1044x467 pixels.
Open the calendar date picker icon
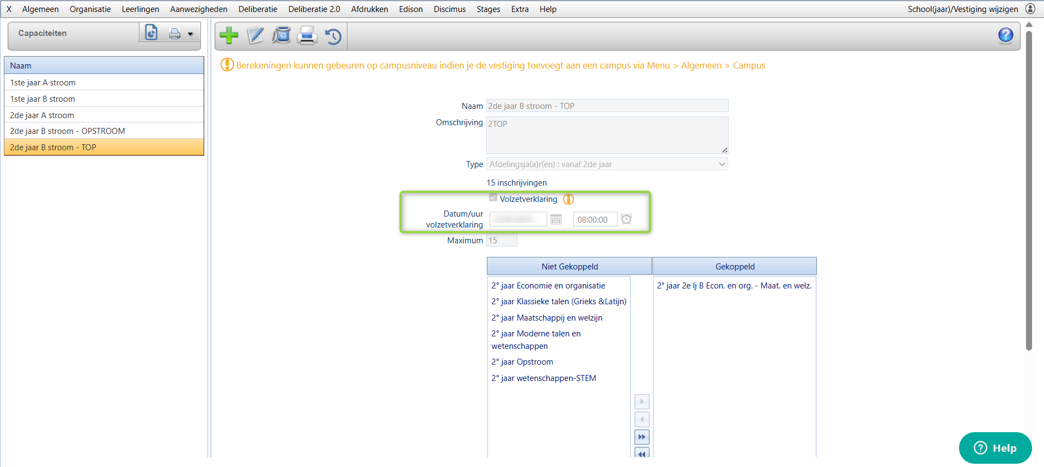click(555, 219)
